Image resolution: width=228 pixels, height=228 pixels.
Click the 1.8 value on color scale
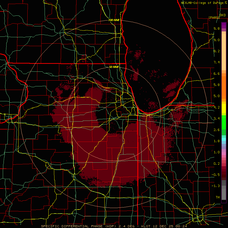tap(217, 141)
